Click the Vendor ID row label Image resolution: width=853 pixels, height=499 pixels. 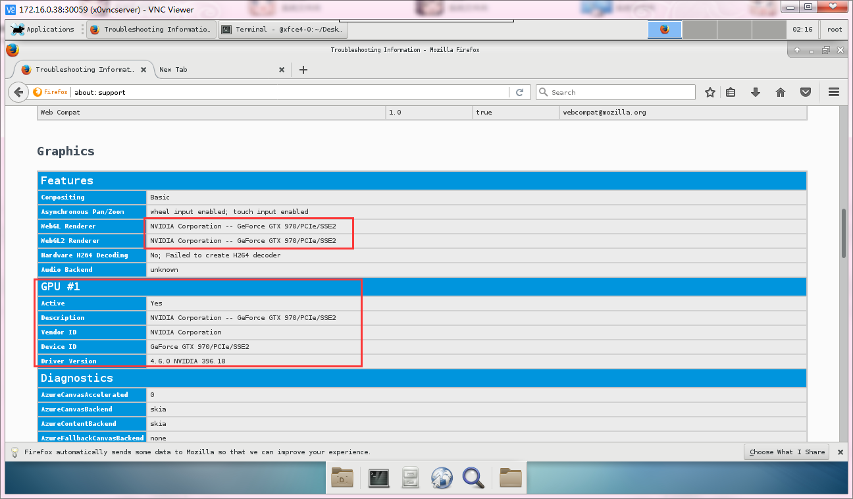(x=91, y=332)
